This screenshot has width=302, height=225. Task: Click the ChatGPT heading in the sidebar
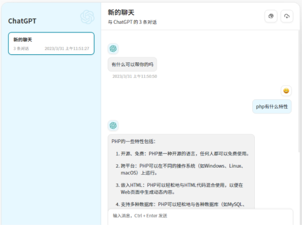(22, 21)
